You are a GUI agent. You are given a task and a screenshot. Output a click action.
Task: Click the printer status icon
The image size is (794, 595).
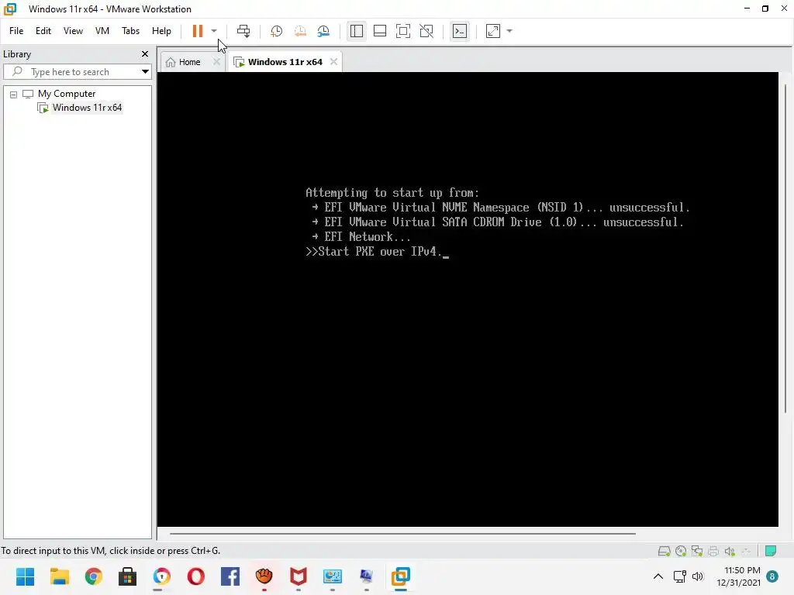pyautogui.click(x=713, y=551)
